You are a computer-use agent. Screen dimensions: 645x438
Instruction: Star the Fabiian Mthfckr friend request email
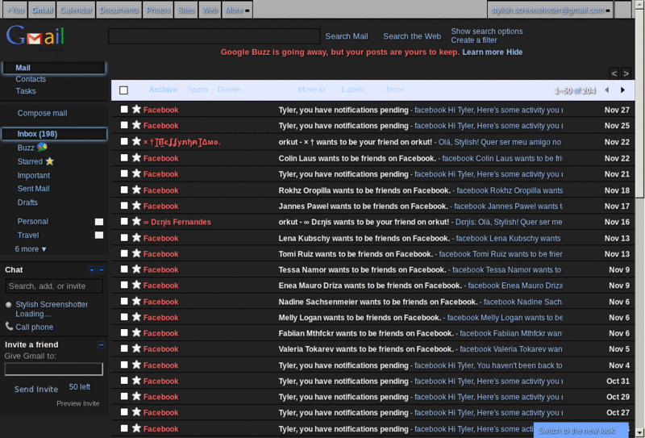pyautogui.click(x=136, y=332)
